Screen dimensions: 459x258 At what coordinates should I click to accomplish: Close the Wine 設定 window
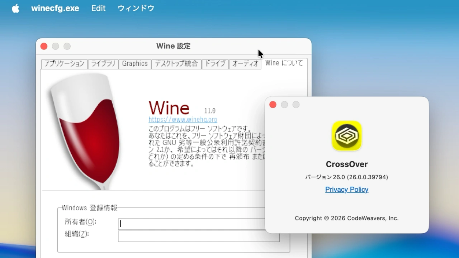(44, 46)
